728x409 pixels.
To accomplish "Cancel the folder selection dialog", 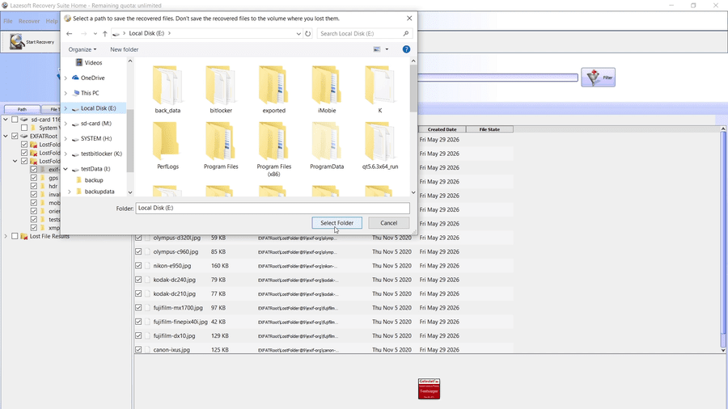I will tap(388, 223).
